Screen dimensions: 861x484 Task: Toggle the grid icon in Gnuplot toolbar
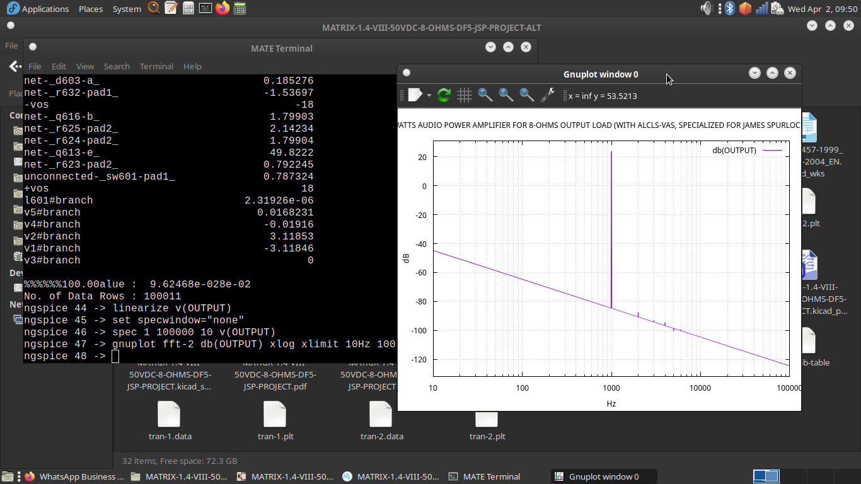(465, 95)
